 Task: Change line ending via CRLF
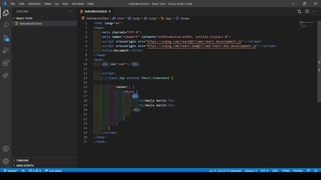275,170
